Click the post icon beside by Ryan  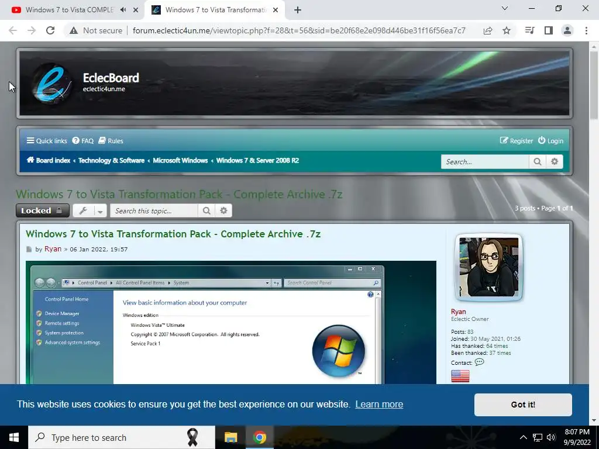(x=29, y=249)
